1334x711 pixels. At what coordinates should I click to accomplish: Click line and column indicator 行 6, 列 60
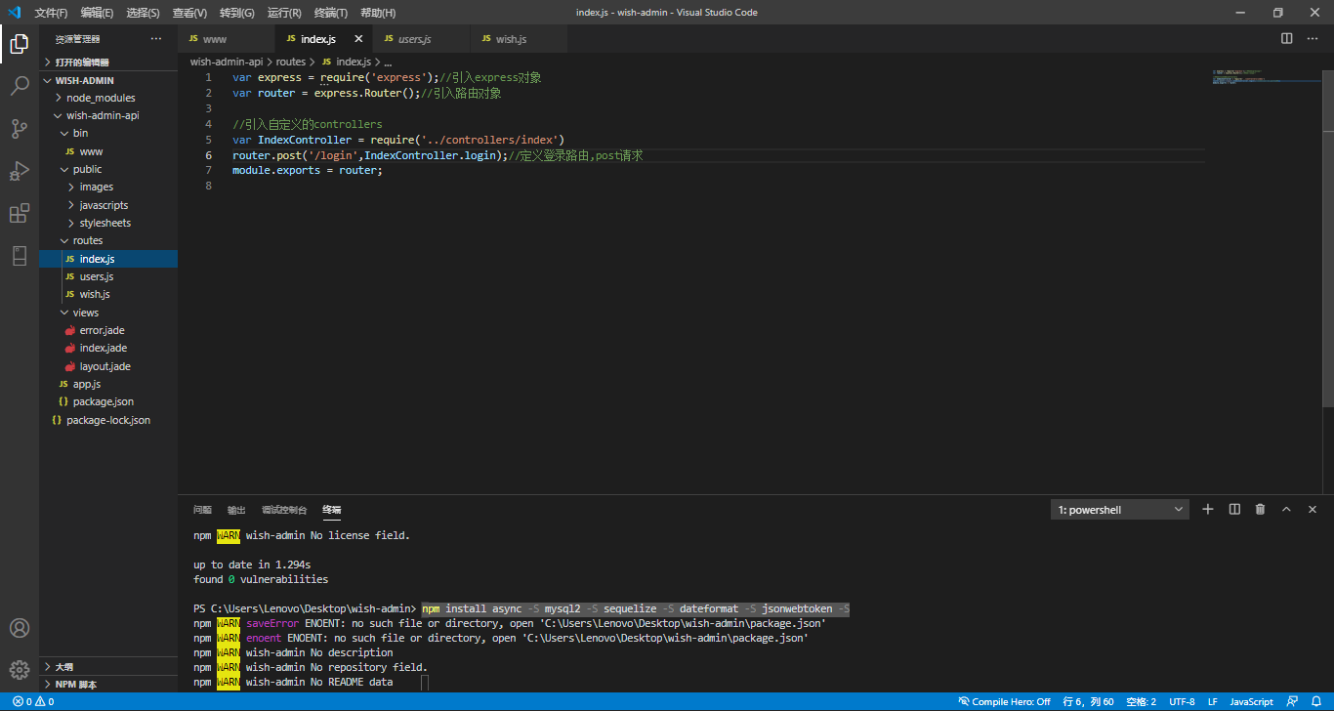pos(1088,701)
